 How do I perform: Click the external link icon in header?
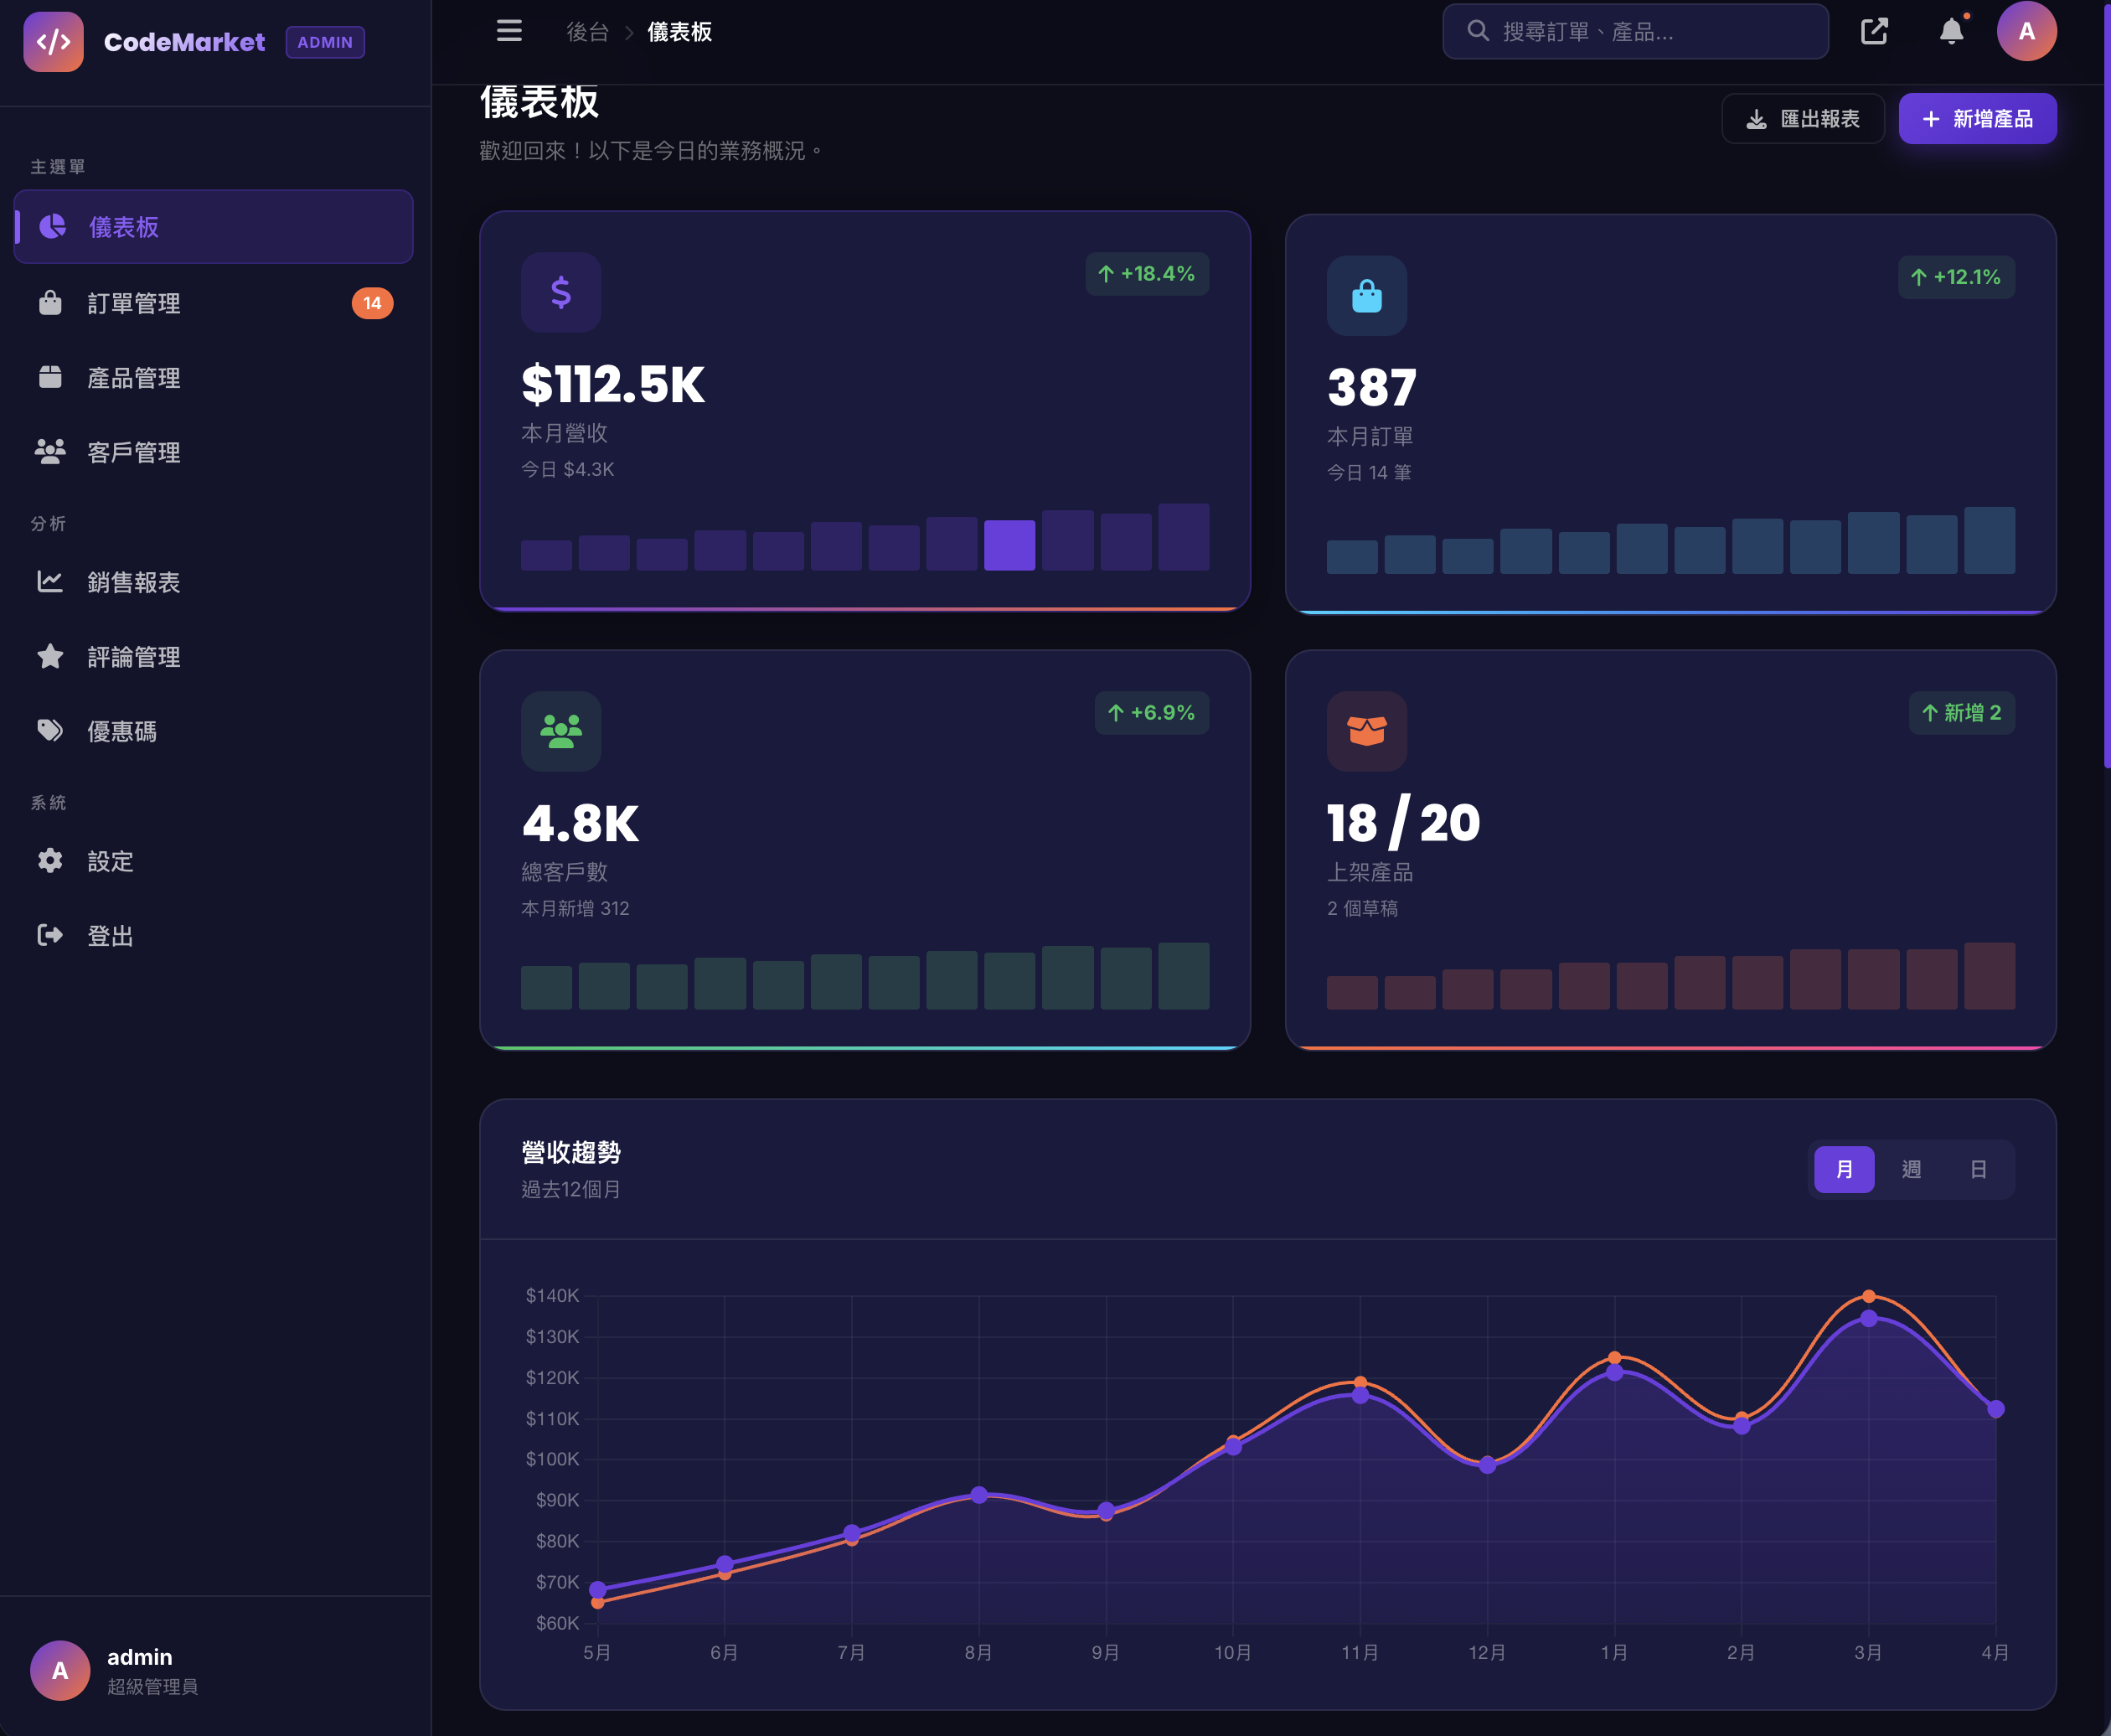click(x=1874, y=31)
